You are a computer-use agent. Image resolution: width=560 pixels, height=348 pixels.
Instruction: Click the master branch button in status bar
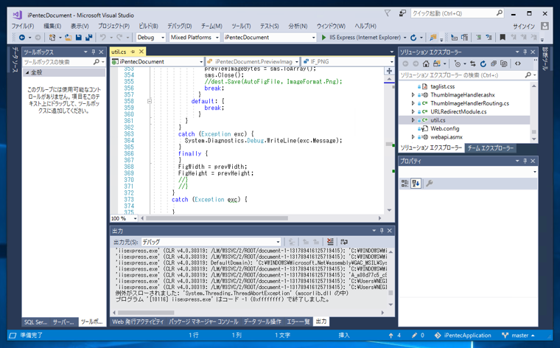pyautogui.click(x=518, y=335)
